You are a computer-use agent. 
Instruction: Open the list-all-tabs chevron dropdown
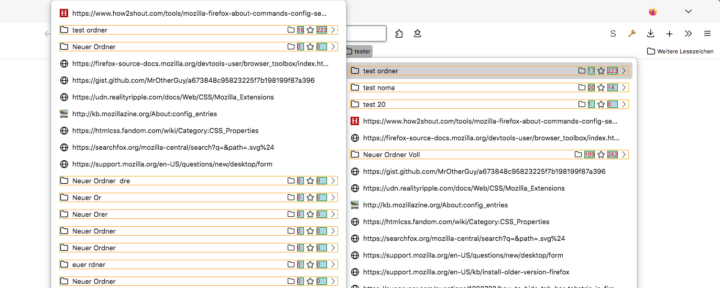[x=689, y=12]
